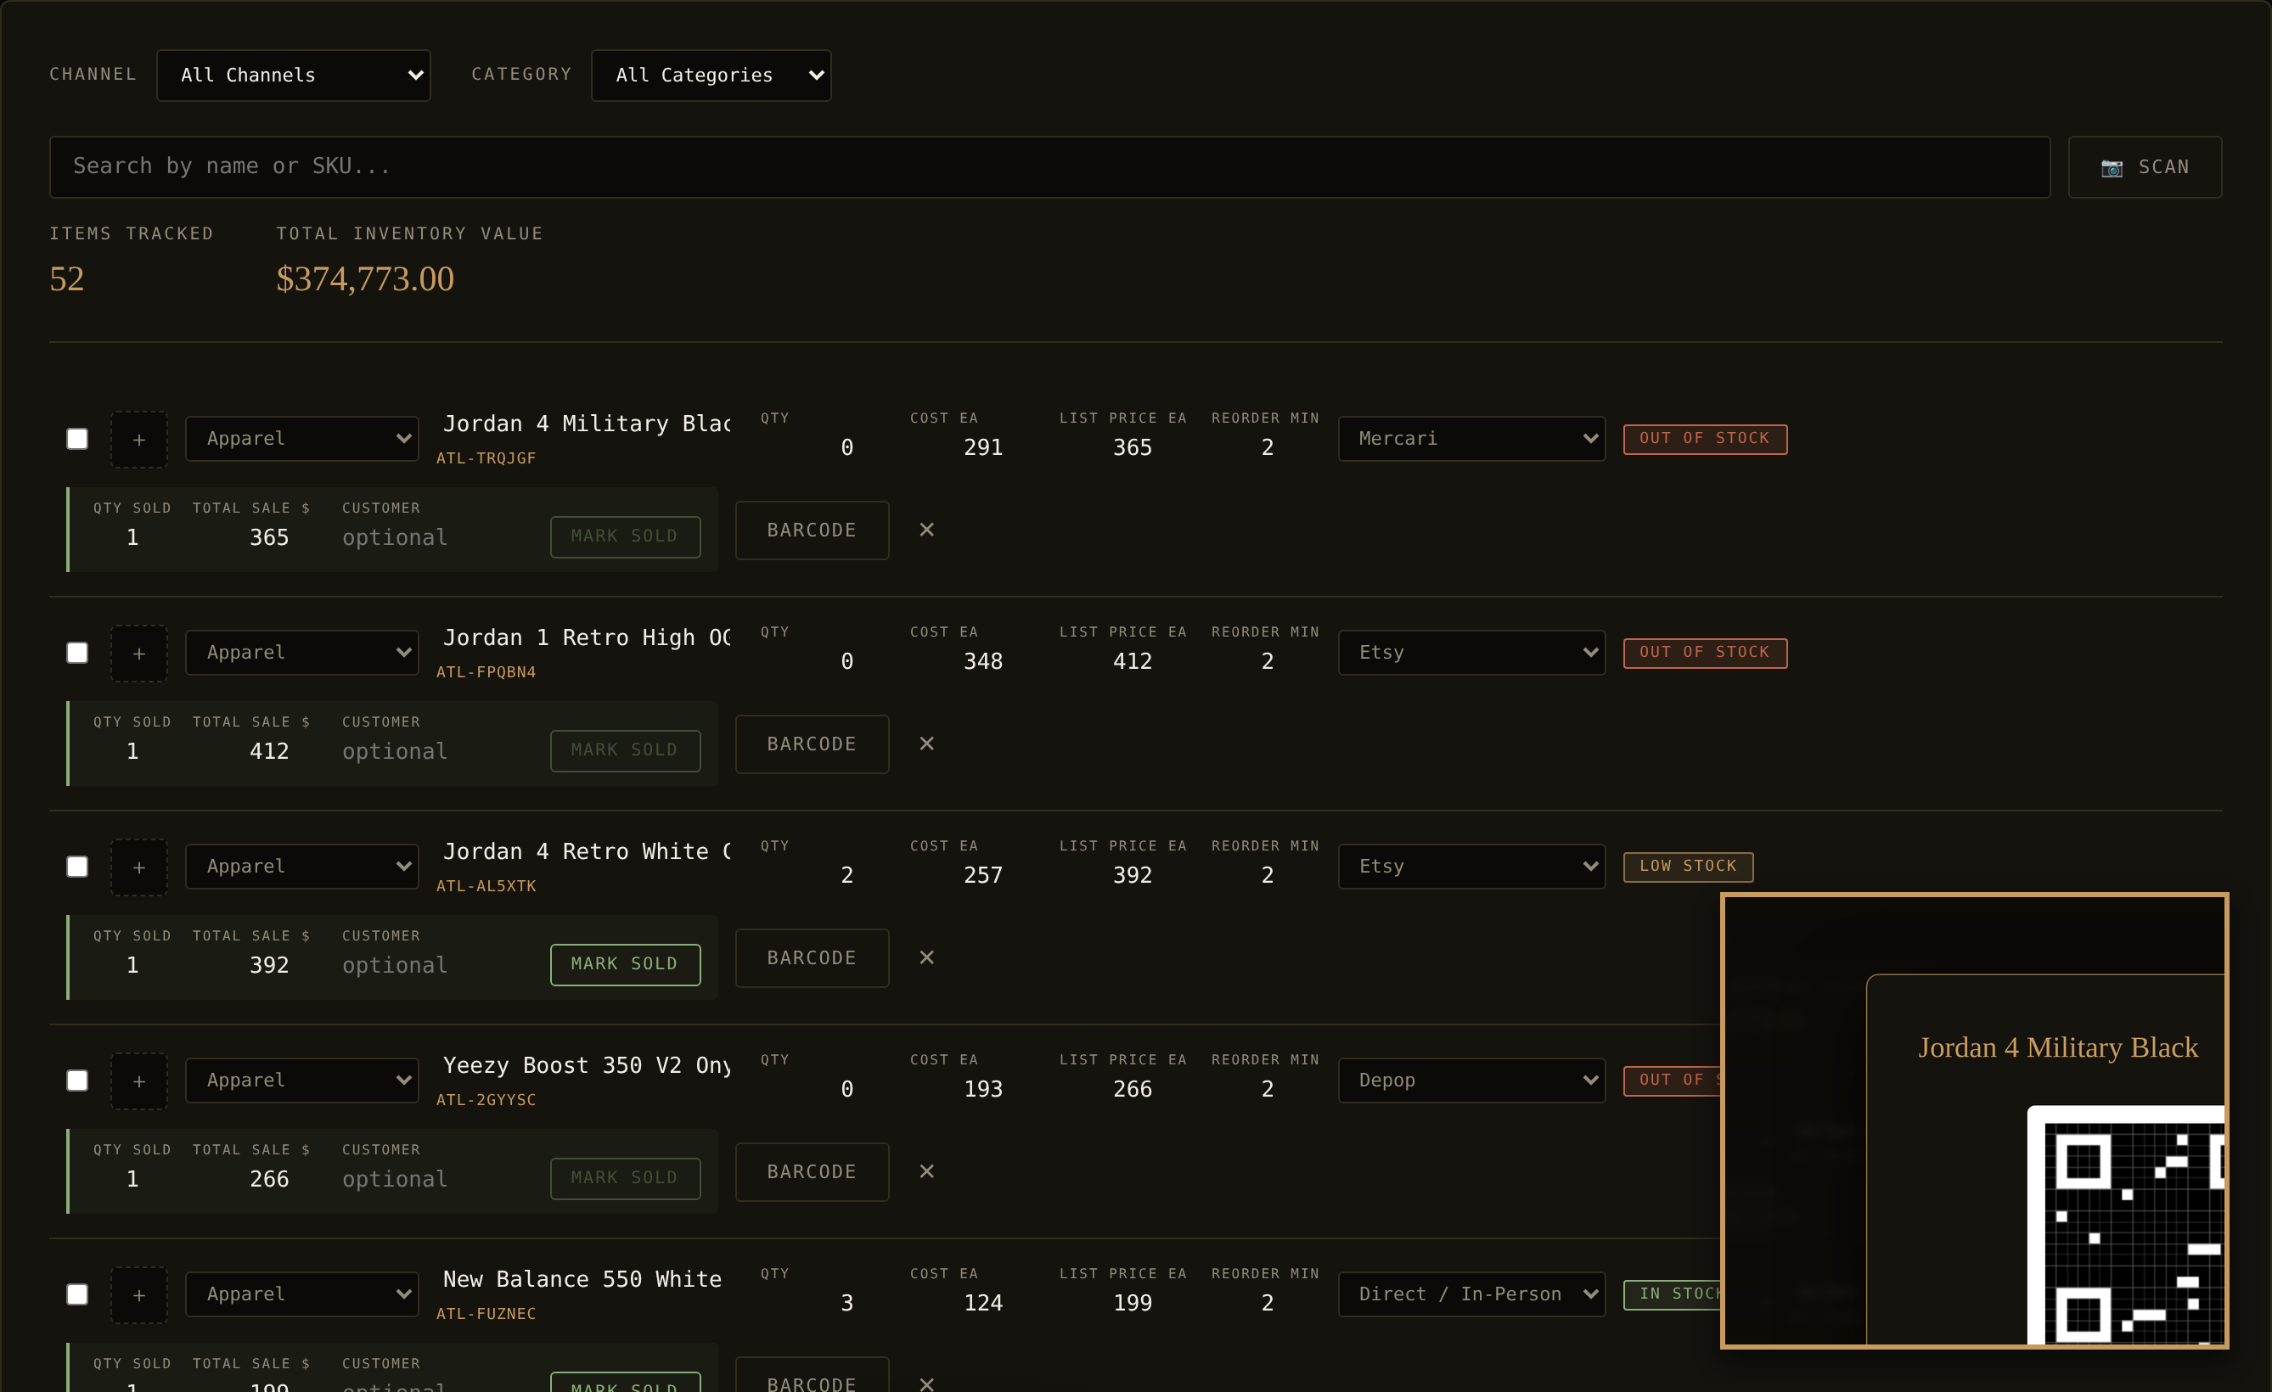
Task: Click Mark Sold for Jordan 4 Military Black
Action: click(625, 536)
